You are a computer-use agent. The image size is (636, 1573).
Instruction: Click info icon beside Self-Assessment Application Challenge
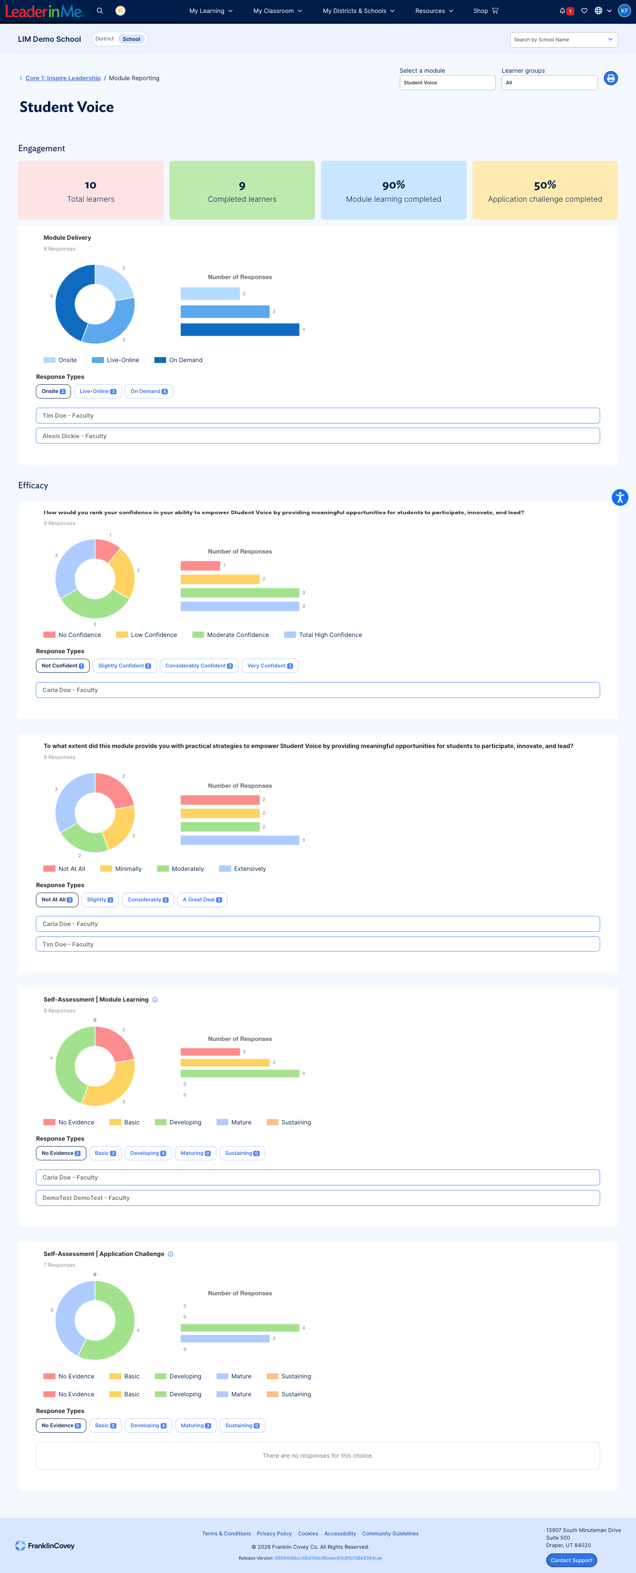click(x=171, y=1253)
